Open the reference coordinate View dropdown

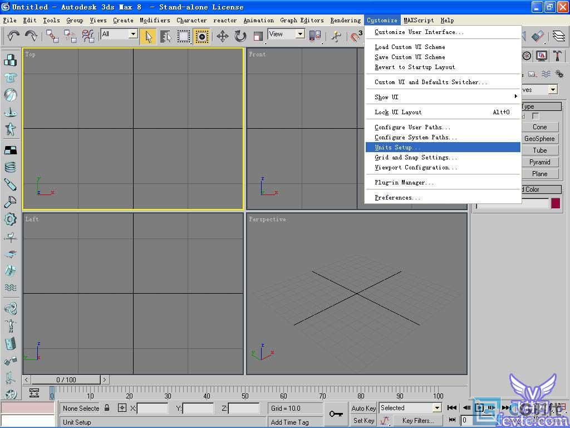[x=300, y=34]
